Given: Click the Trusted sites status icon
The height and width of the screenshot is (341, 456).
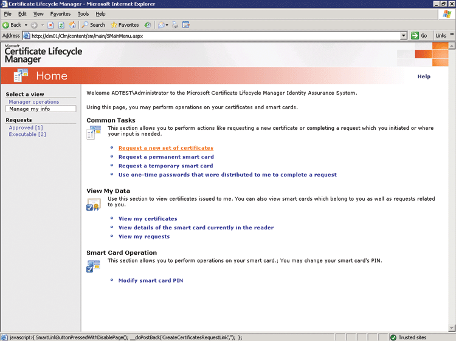Looking at the screenshot, I should click(393, 337).
